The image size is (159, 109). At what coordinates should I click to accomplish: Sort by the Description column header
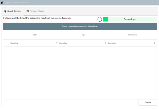(x=132, y=35)
